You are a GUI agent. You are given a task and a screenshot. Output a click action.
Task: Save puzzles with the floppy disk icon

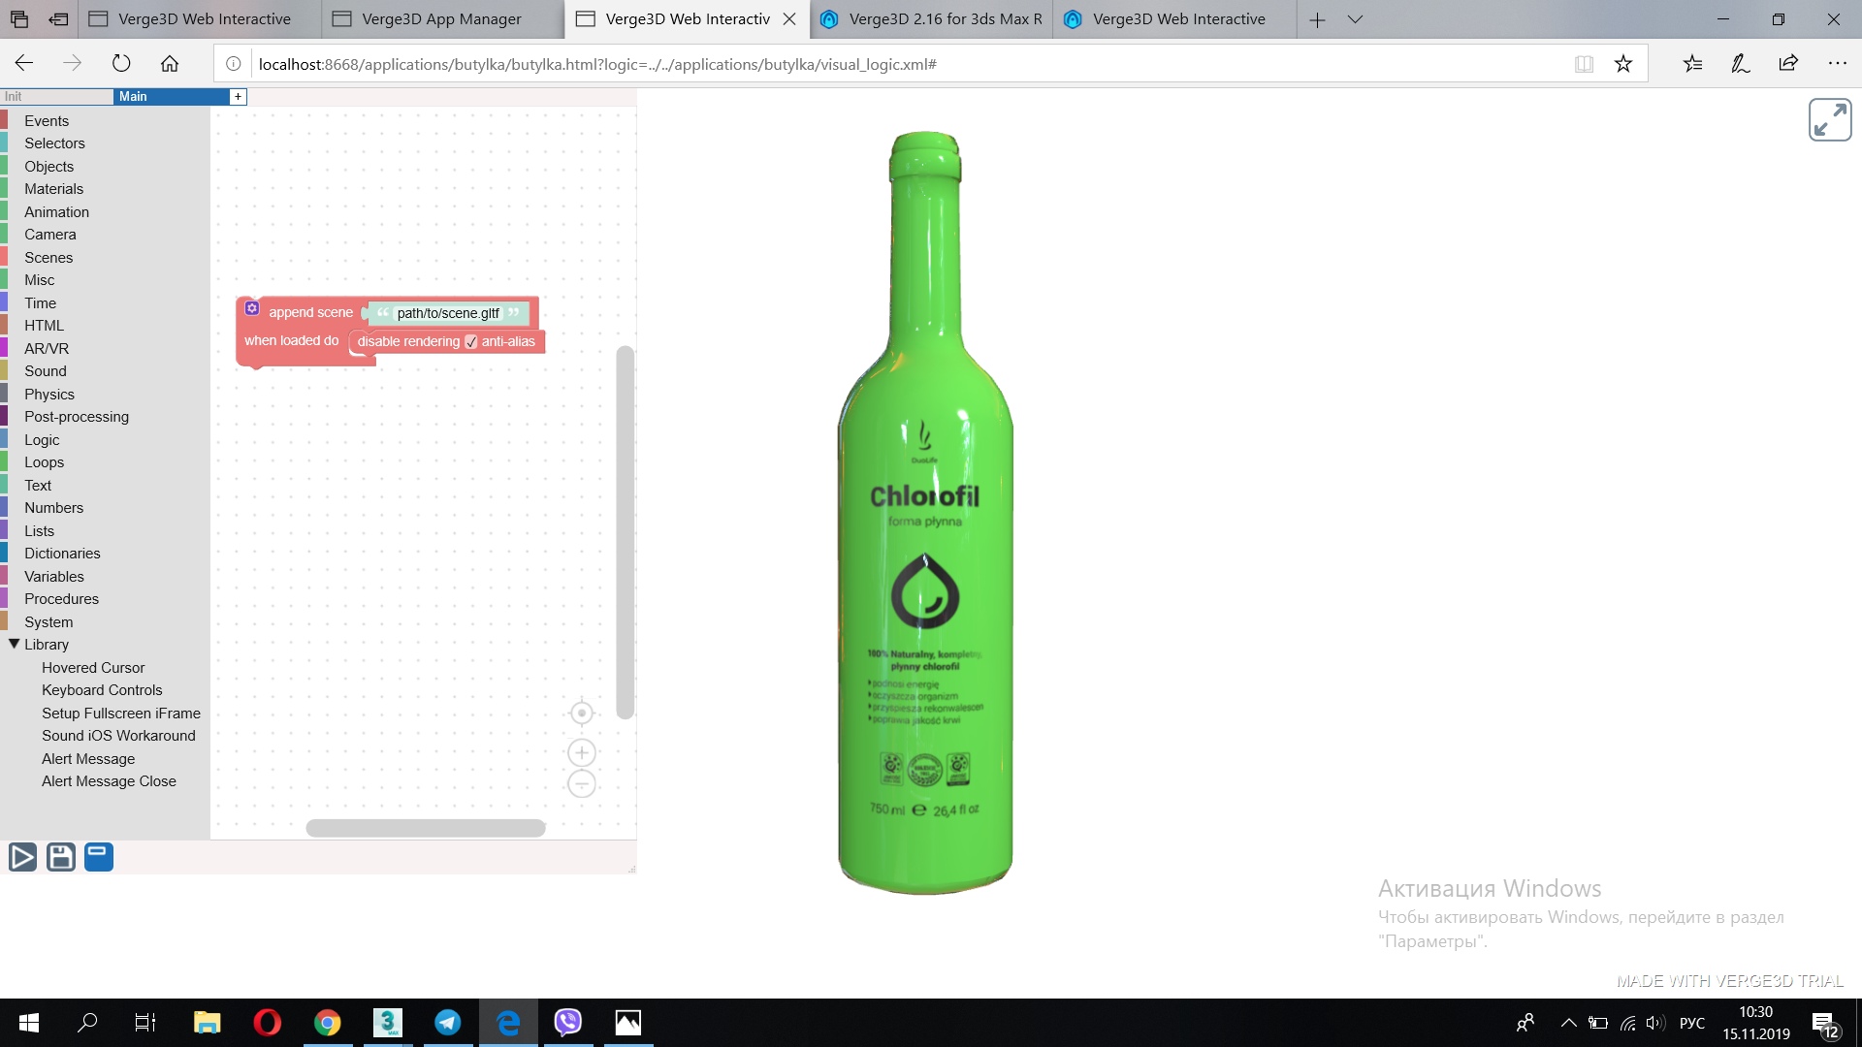click(x=60, y=857)
